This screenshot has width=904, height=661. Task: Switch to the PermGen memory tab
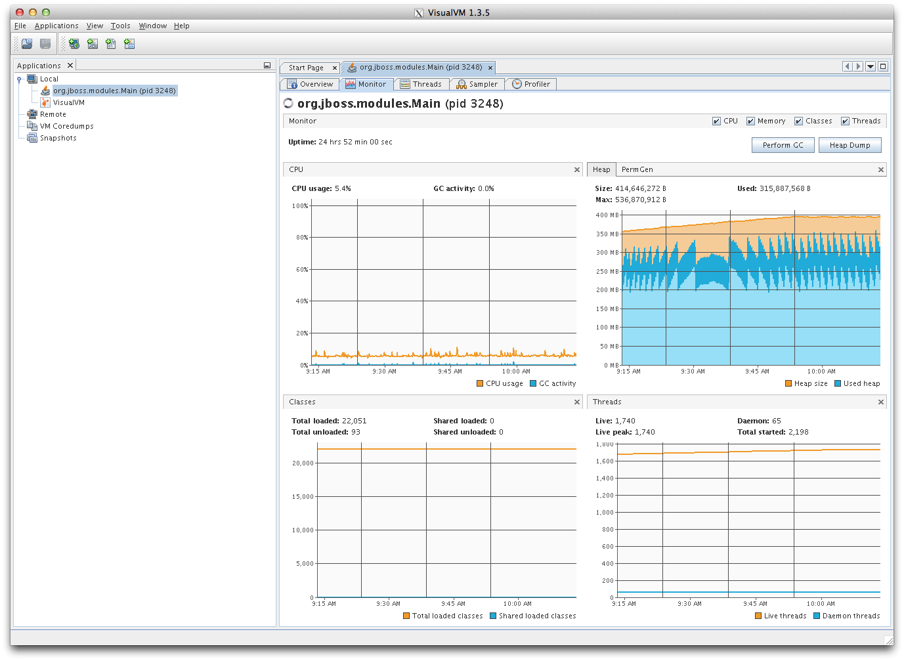coord(637,169)
